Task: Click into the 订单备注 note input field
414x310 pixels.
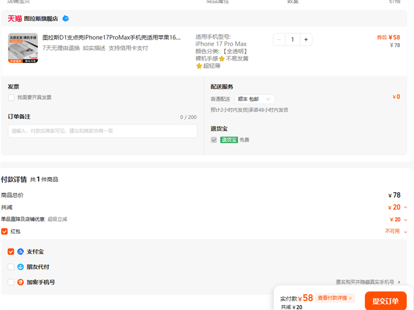Action: 102,131
